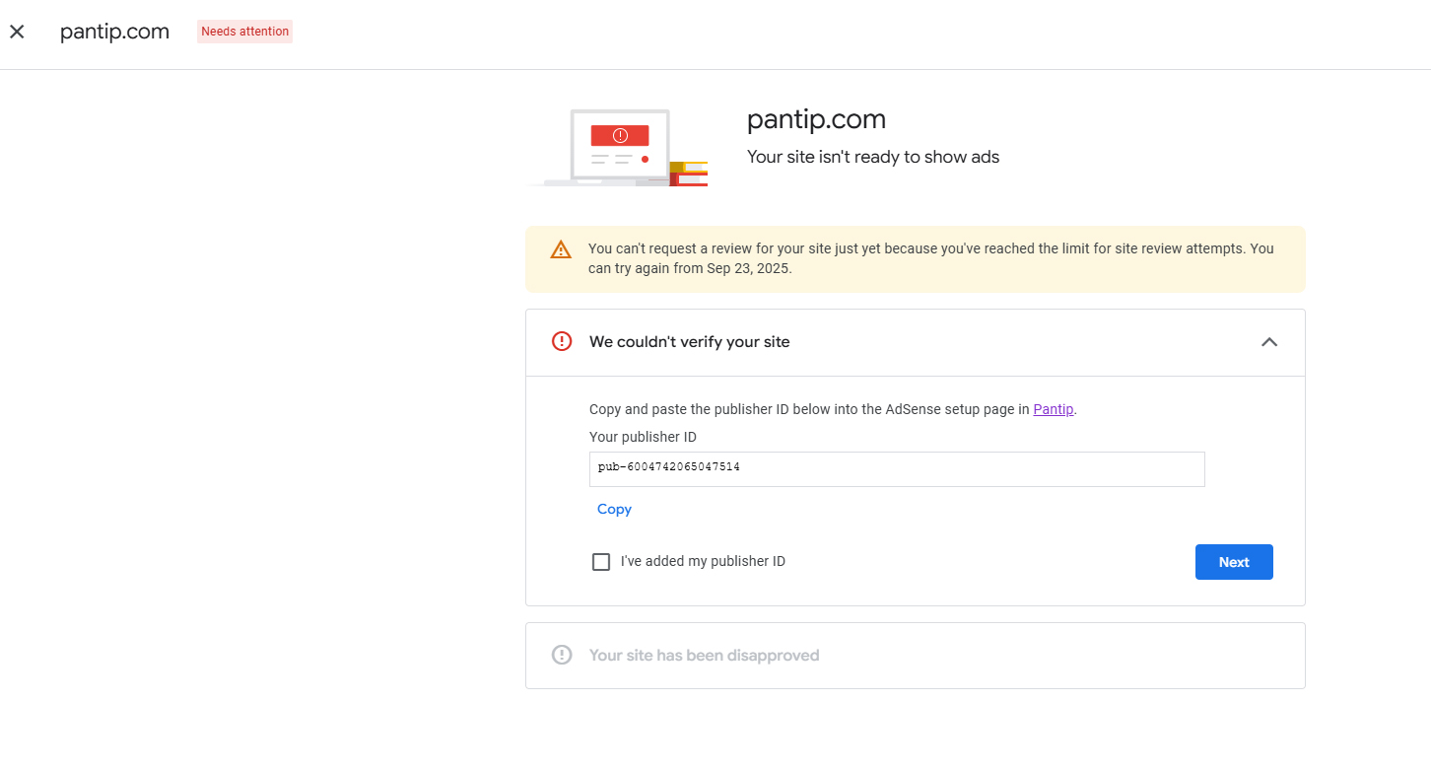Screen dimensions: 1431x773
Task: Click the 'I've added my publisher ID' label
Action: tap(703, 561)
